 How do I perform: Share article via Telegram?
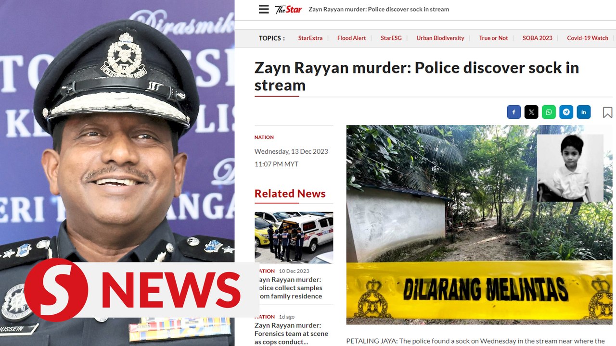coord(566,112)
